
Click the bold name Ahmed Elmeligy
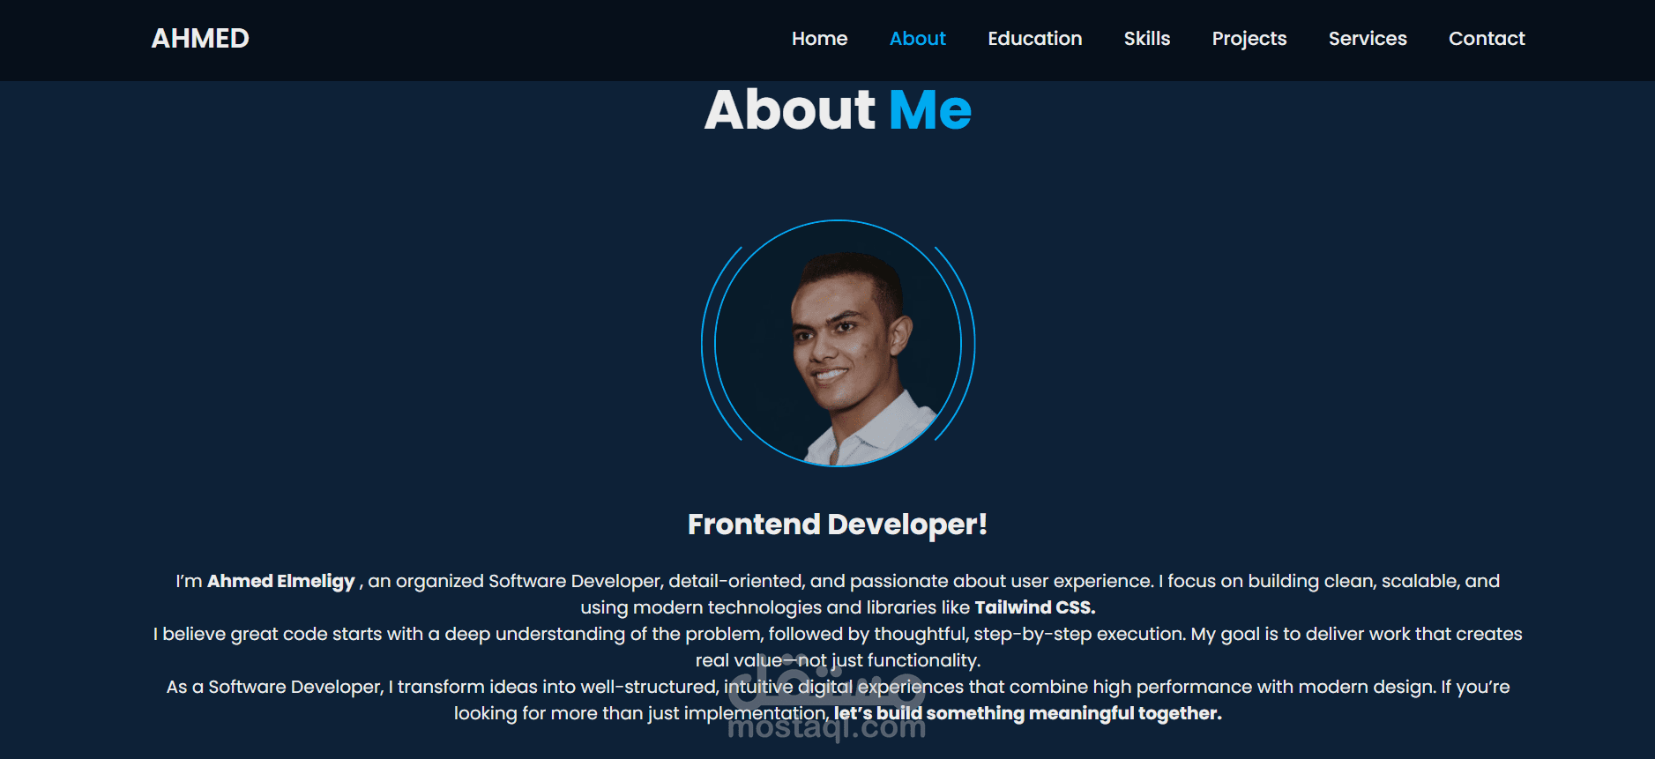pyautogui.click(x=280, y=581)
